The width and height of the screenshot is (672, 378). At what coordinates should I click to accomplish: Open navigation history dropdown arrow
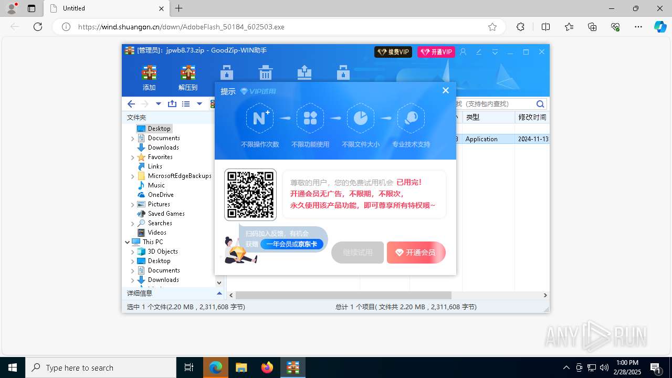tap(159, 104)
